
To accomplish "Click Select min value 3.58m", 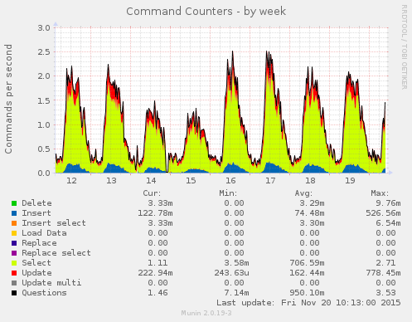I will point(236,263).
